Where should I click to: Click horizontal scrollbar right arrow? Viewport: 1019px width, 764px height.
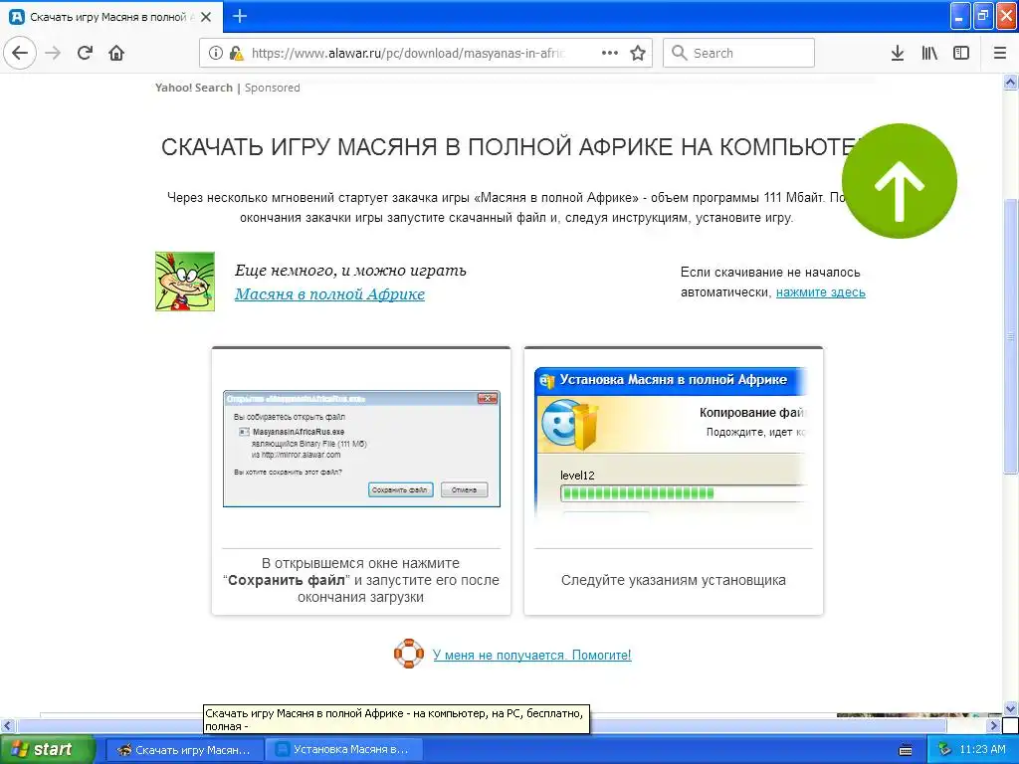(x=993, y=725)
